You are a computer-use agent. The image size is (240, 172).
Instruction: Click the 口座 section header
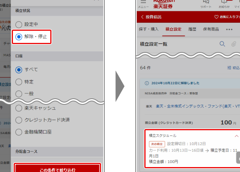(x=57, y=56)
